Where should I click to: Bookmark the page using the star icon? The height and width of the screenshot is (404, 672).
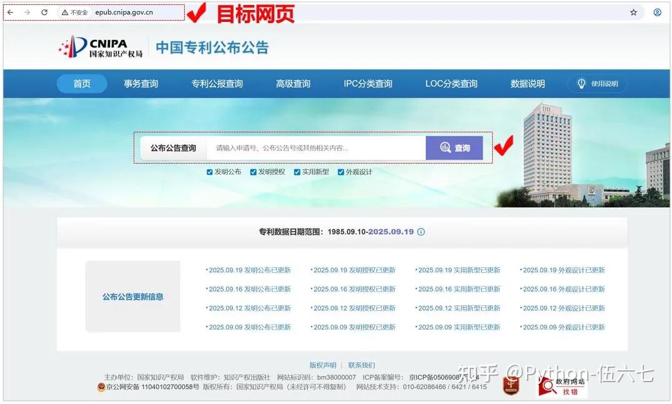coord(633,11)
